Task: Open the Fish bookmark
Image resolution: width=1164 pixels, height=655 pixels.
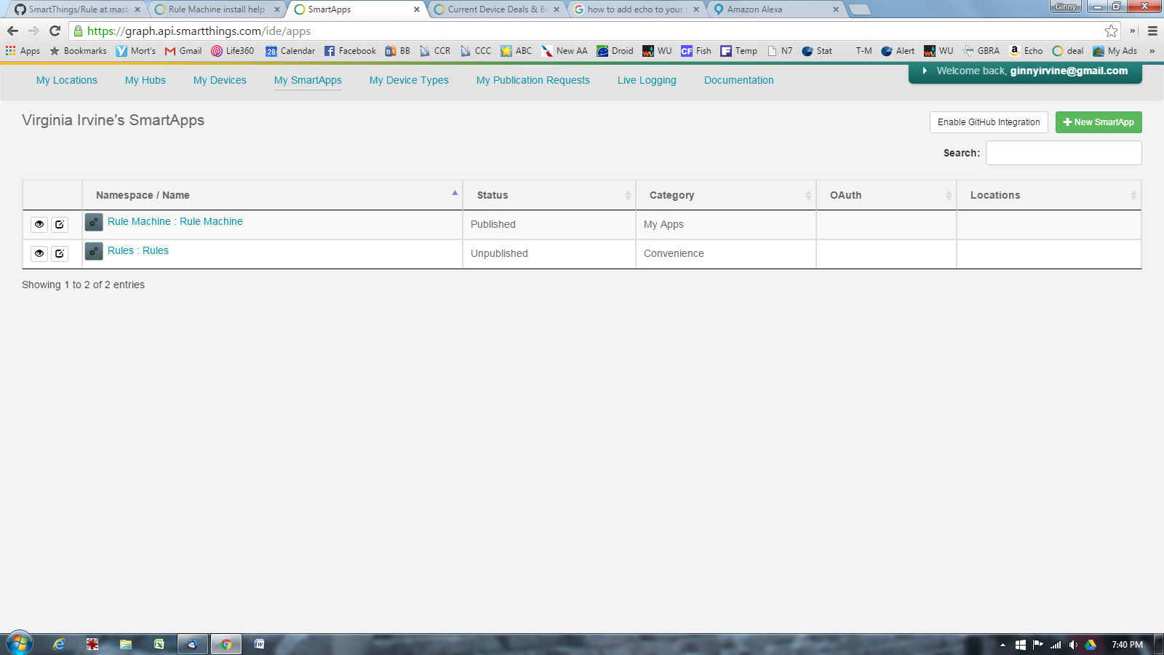Action: (696, 51)
